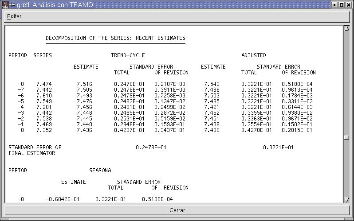The image size is (354, 221).
Task: Click value 0.2946E-01
Action: pyautogui.click(x=129, y=124)
